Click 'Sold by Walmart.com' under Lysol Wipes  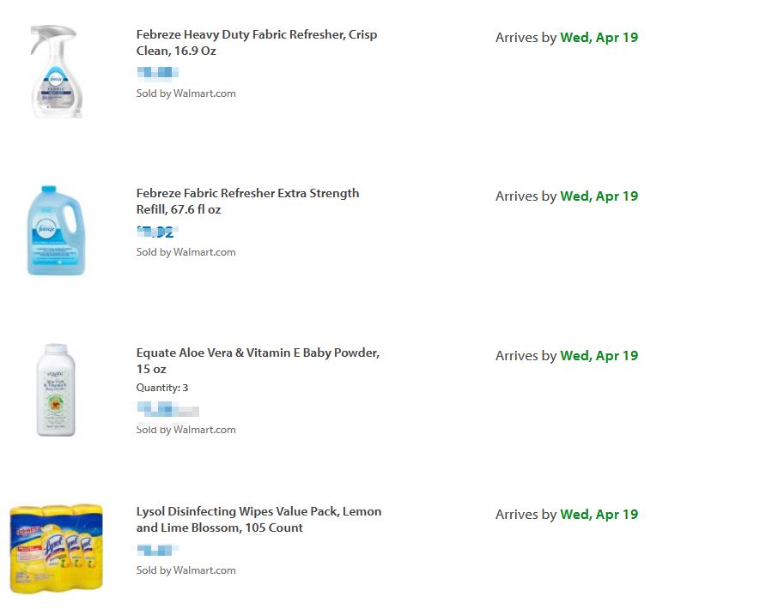coord(185,570)
